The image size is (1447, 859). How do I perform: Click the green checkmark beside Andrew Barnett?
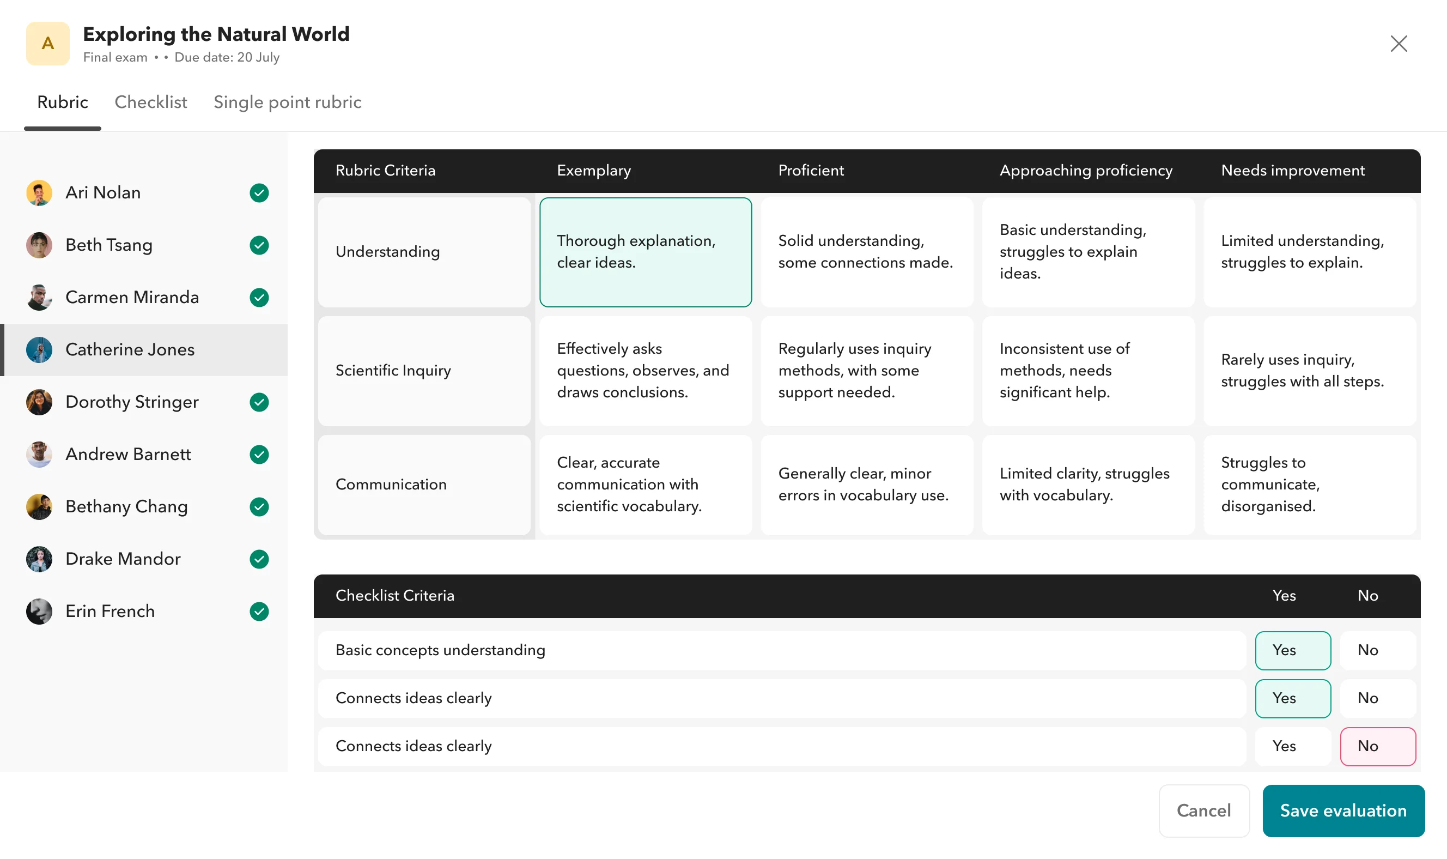click(x=259, y=455)
